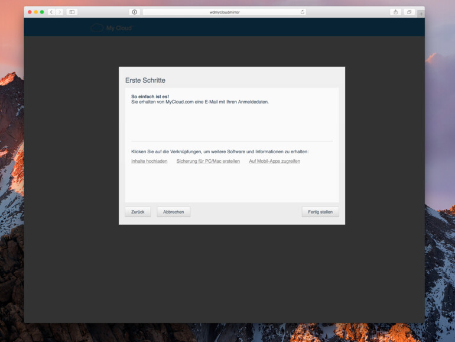The width and height of the screenshot is (455, 342).
Task: Close the Safari window with red button
Action: pos(30,12)
